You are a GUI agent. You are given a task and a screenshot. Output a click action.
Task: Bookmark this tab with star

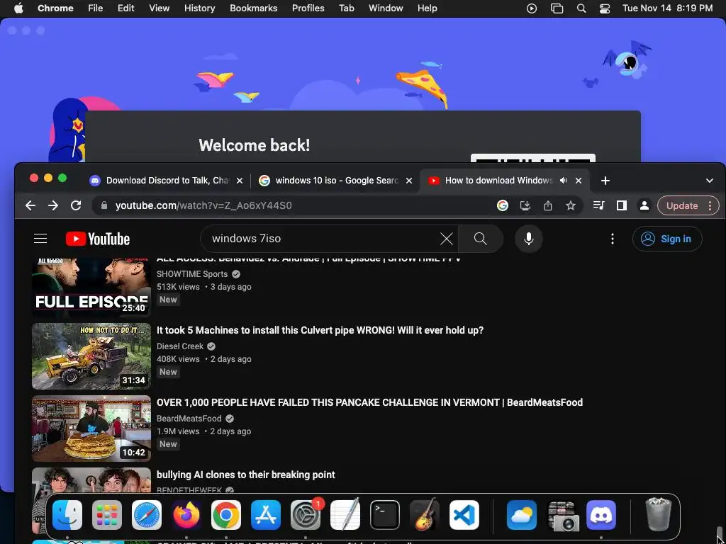click(571, 205)
